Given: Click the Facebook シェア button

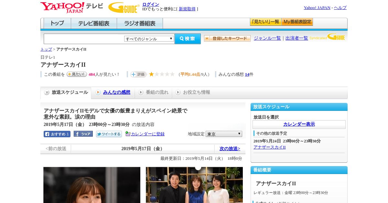Looking at the screenshot, I should (83, 134).
